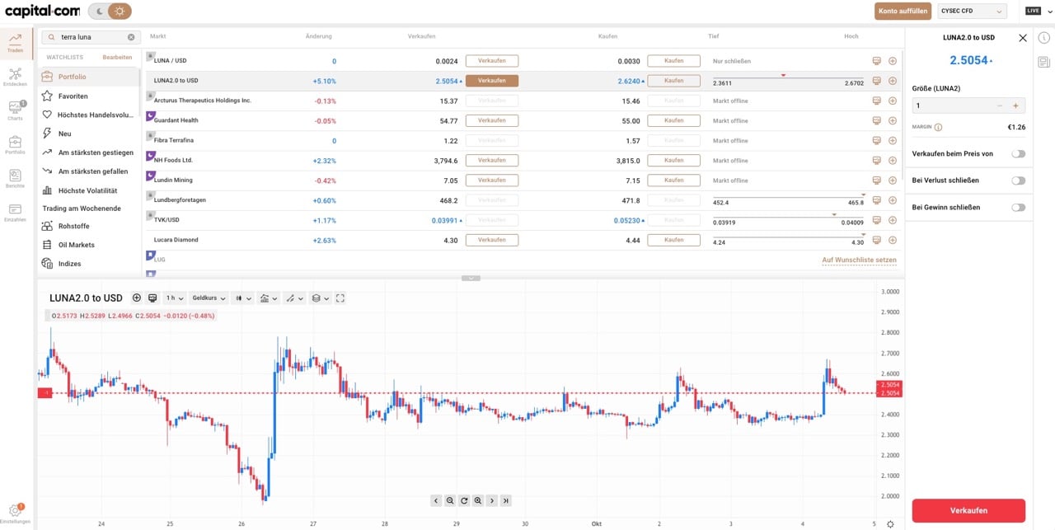
Task: Enable 'Verkaufen beim Preis von' switch
Action: [x=1019, y=153]
